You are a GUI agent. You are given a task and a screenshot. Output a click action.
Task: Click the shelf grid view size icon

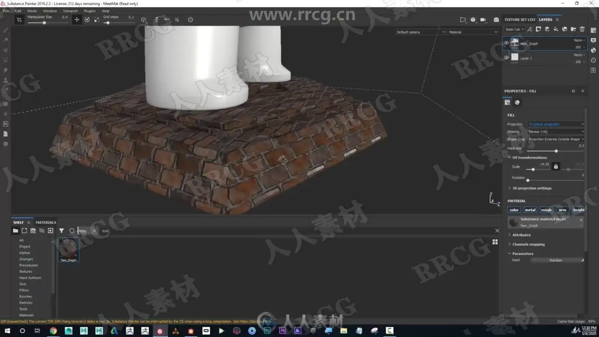(495, 242)
